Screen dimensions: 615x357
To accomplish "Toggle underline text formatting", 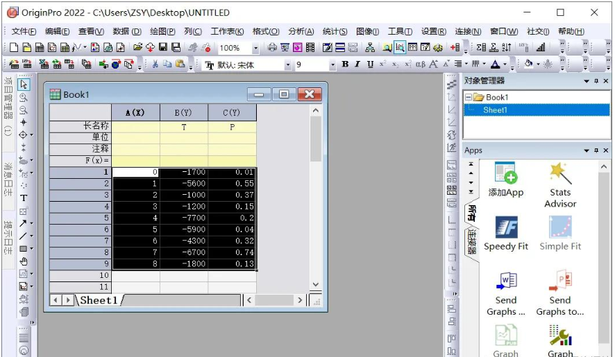I will [x=370, y=64].
